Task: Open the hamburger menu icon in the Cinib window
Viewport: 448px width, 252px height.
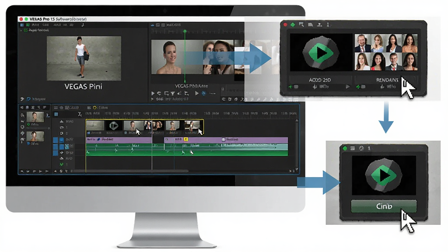Action: tap(353, 148)
